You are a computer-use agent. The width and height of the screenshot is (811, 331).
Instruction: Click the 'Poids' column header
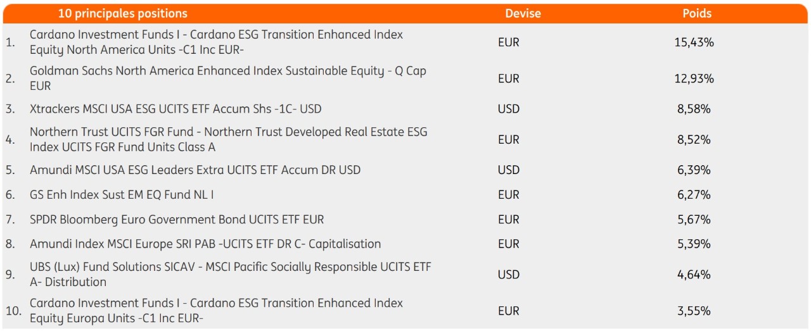tap(696, 13)
